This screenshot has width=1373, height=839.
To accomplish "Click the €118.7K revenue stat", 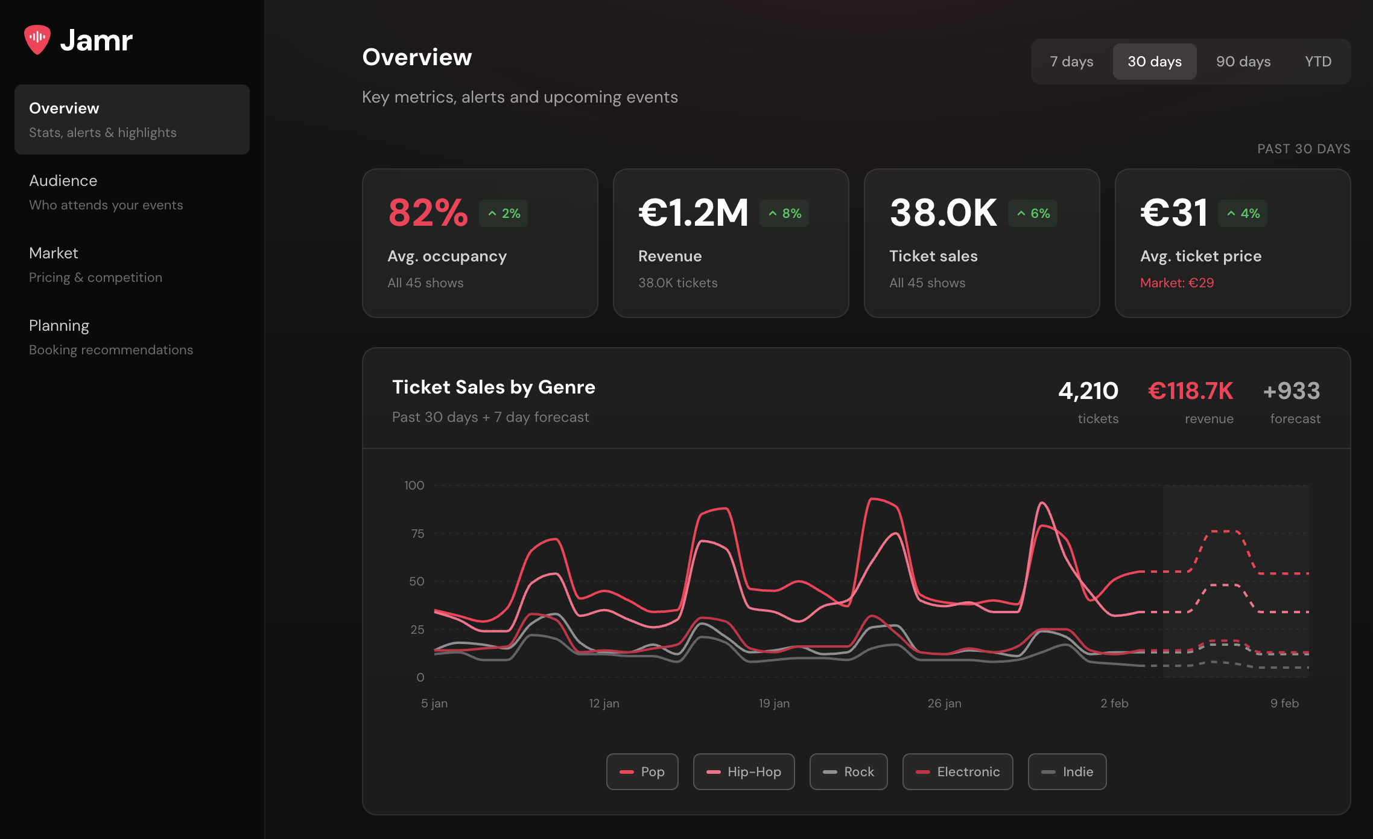I will click(x=1190, y=391).
